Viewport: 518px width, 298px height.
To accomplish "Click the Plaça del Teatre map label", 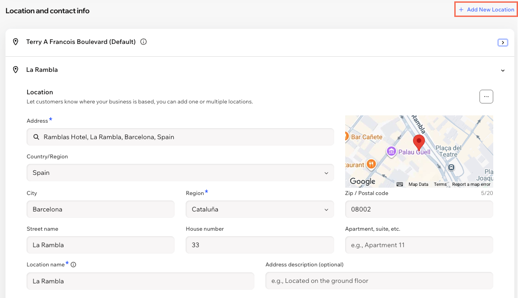I will [x=448, y=151].
